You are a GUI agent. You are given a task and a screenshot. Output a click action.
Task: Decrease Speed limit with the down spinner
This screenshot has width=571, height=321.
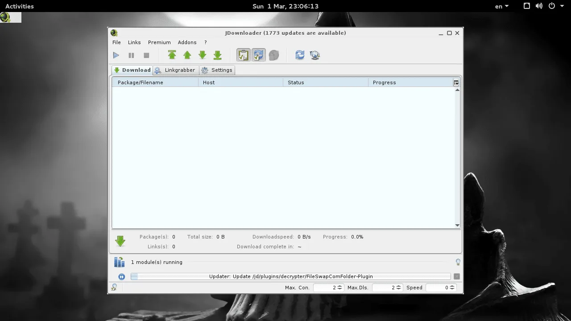point(452,289)
